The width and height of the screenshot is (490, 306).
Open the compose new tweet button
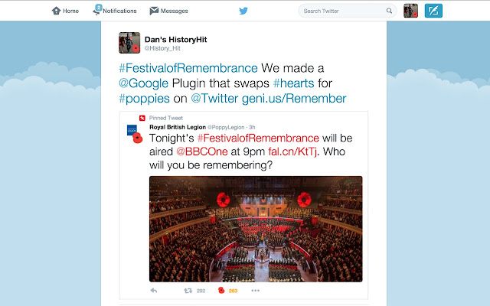click(433, 11)
